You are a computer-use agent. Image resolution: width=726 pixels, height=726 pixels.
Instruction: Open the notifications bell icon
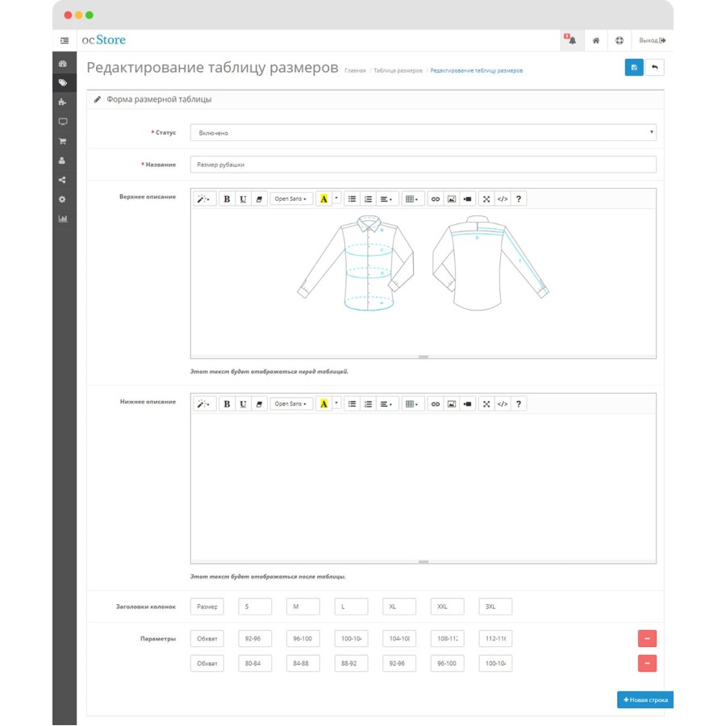click(571, 40)
